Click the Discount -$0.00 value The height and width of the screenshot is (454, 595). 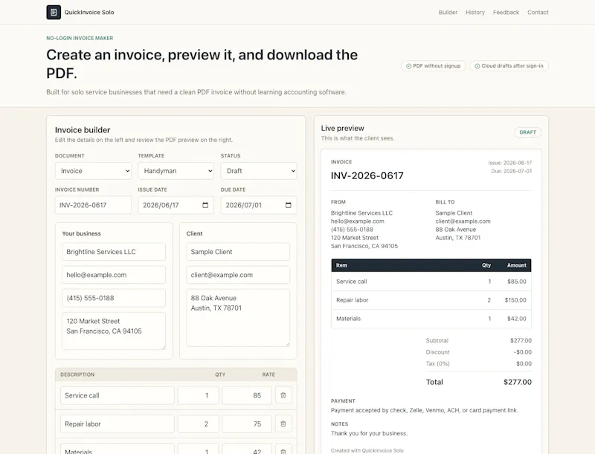523,352
